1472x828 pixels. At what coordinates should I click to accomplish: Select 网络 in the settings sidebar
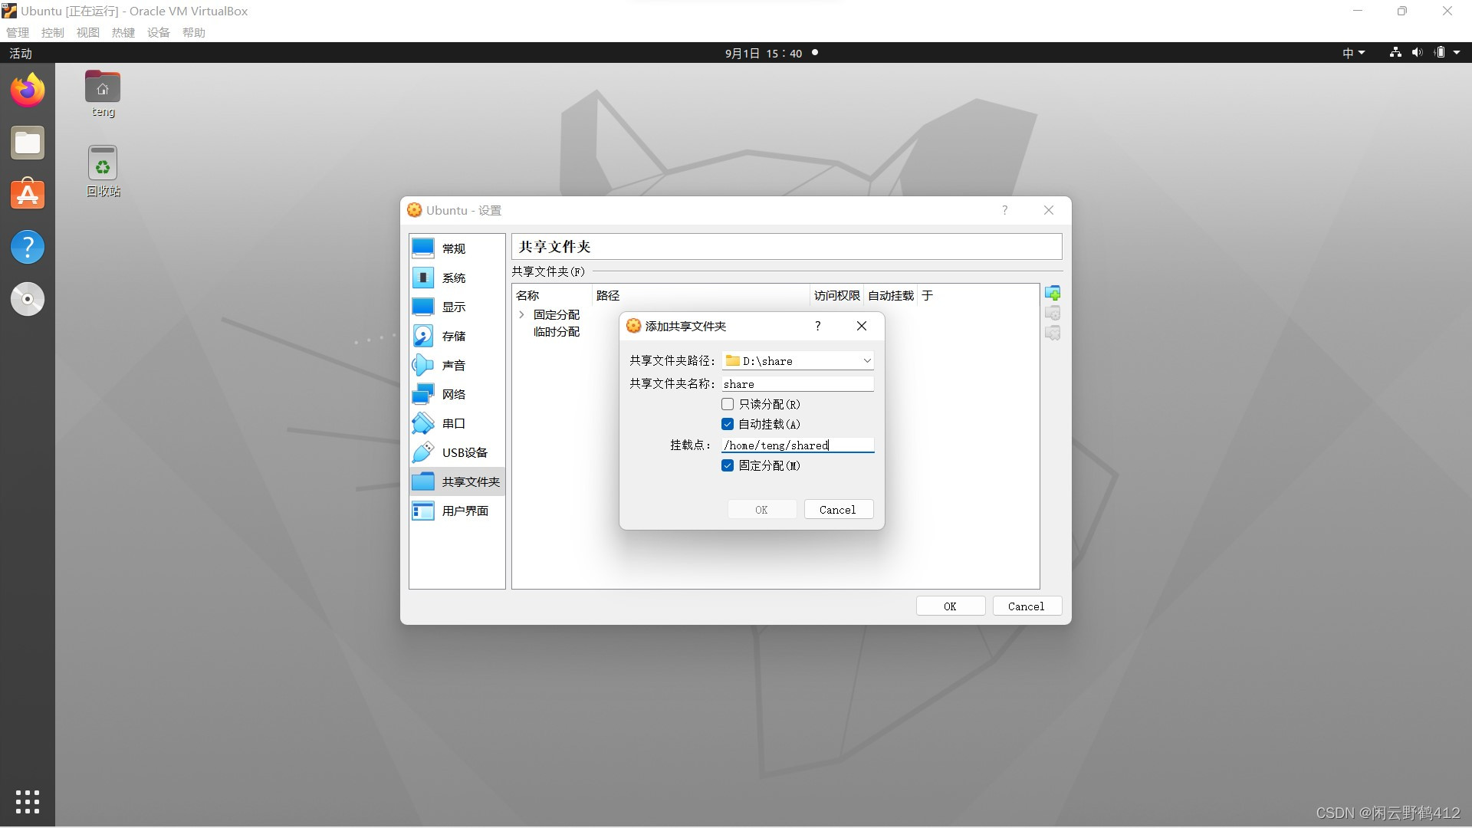tap(457, 394)
